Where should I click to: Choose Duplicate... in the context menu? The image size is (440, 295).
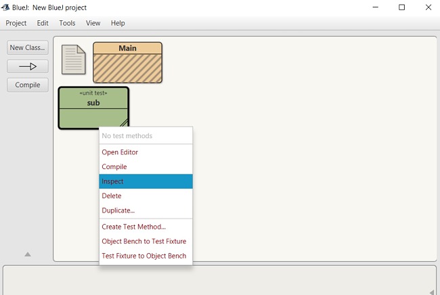(x=146, y=210)
